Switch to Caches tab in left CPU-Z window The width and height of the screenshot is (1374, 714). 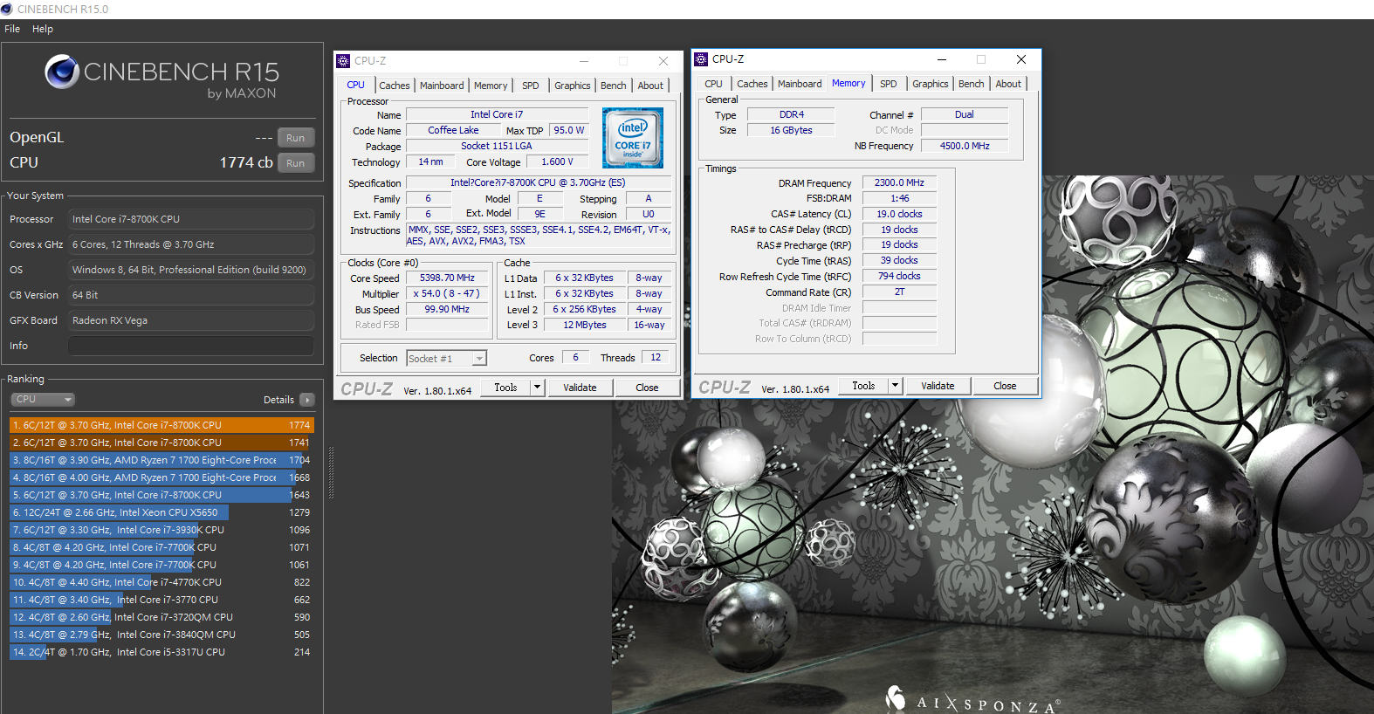tap(395, 86)
